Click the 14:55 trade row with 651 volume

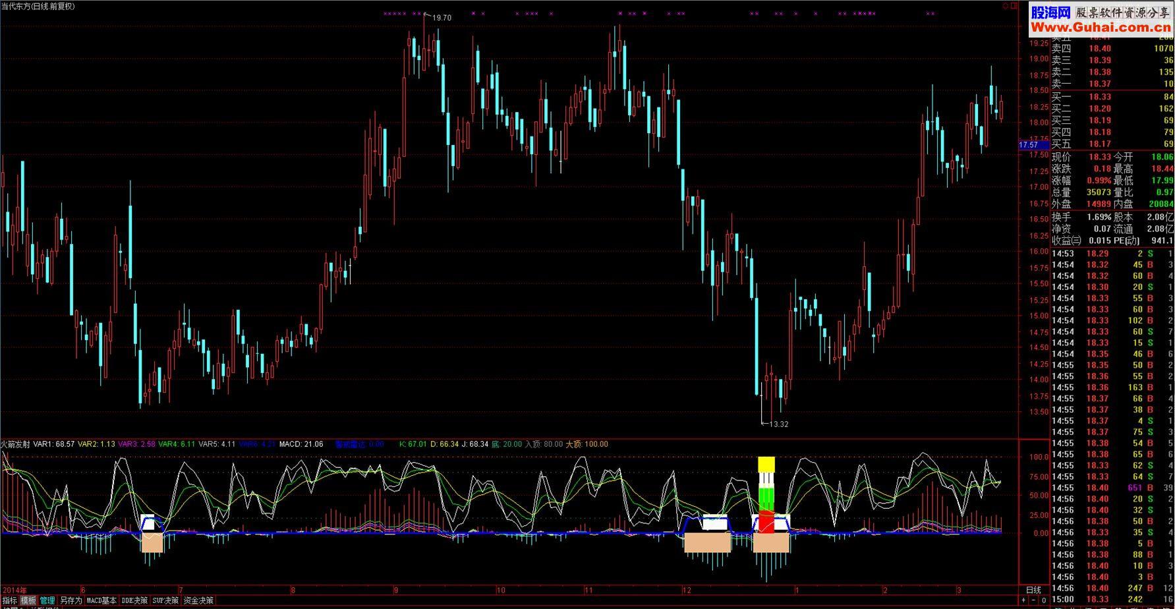pyautogui.click(x=1112, y=488)
